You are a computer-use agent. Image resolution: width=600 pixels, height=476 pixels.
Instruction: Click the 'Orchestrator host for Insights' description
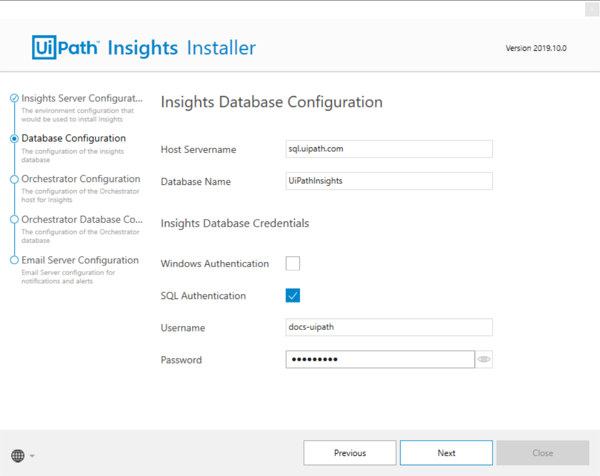tap(81, 195)
